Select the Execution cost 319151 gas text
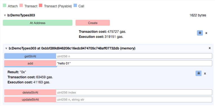215x106 pixels. [101, 37]
